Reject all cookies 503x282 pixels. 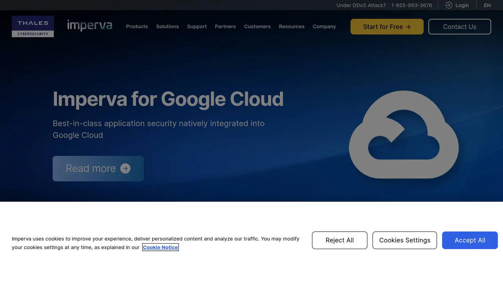pos(340,240)
